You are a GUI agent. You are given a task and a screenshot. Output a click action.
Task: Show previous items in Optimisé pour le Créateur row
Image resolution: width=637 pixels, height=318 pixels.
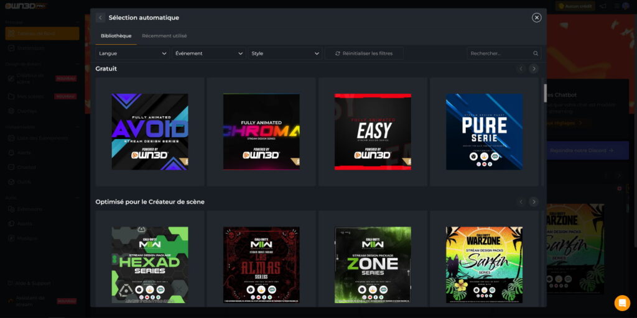click(521, 202)
